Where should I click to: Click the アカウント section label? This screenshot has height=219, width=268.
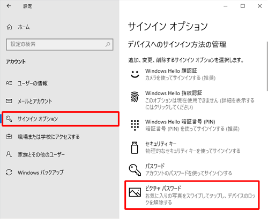pyautogui.click(x=16, y=61)
